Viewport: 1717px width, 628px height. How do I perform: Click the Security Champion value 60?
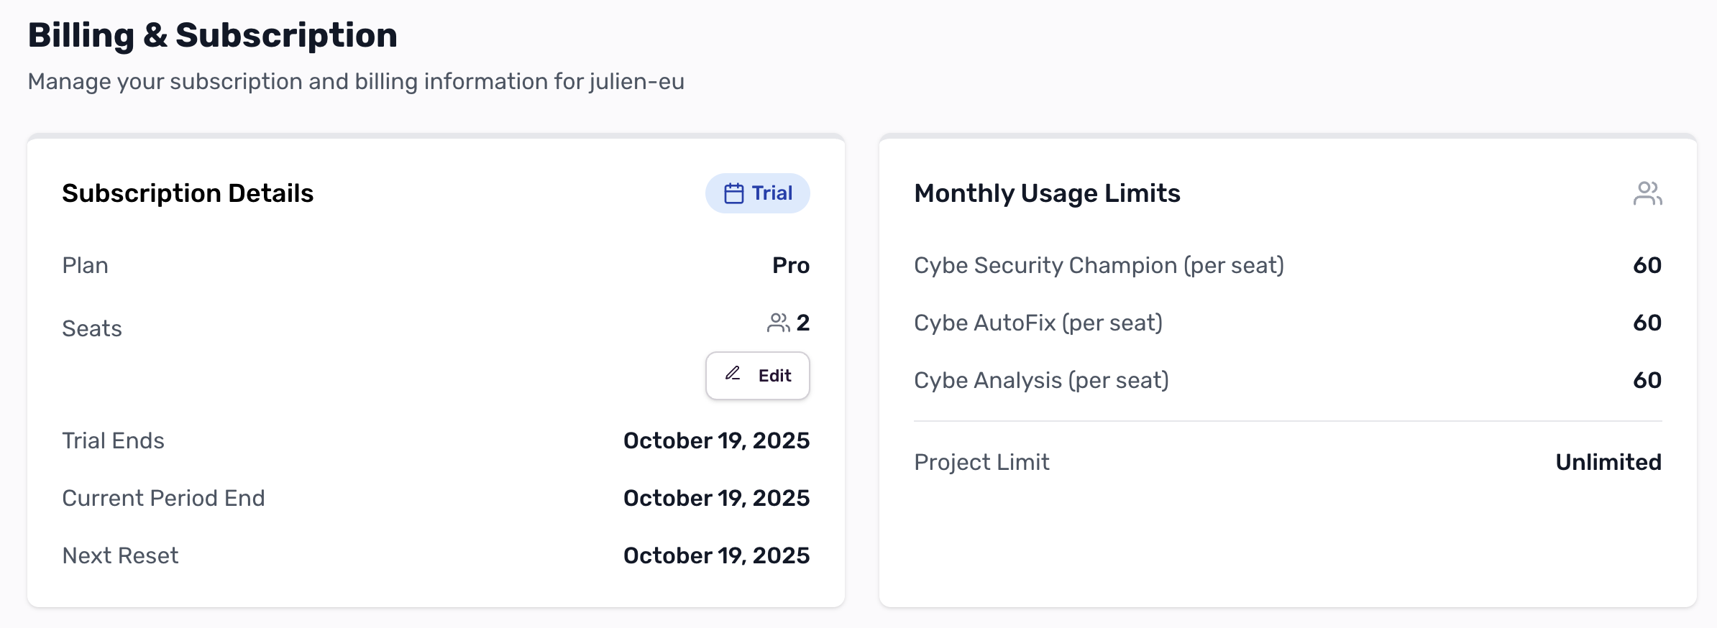tap(1647, 265)
